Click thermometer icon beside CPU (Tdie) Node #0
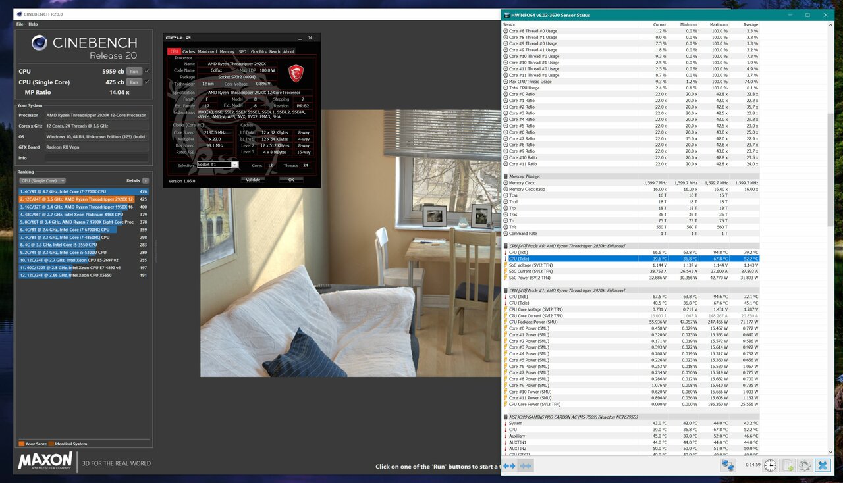Screen dimensions: 843x483 pyautogui.click(x=506, y=259)
